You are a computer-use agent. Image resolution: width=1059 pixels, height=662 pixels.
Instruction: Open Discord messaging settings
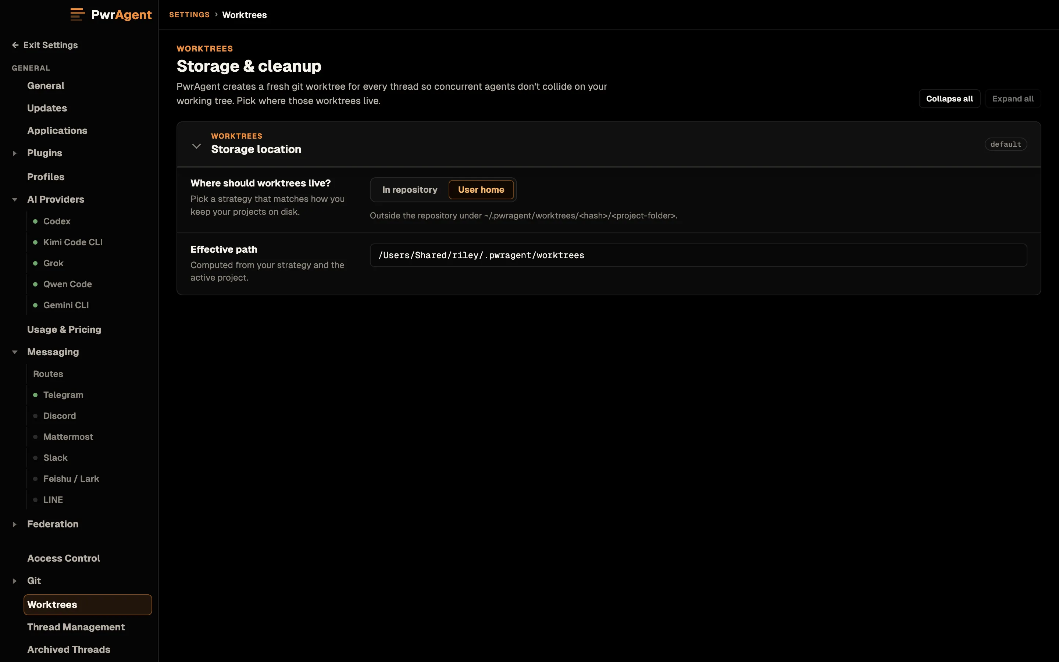pyautogui.click(x=60, y=416)
